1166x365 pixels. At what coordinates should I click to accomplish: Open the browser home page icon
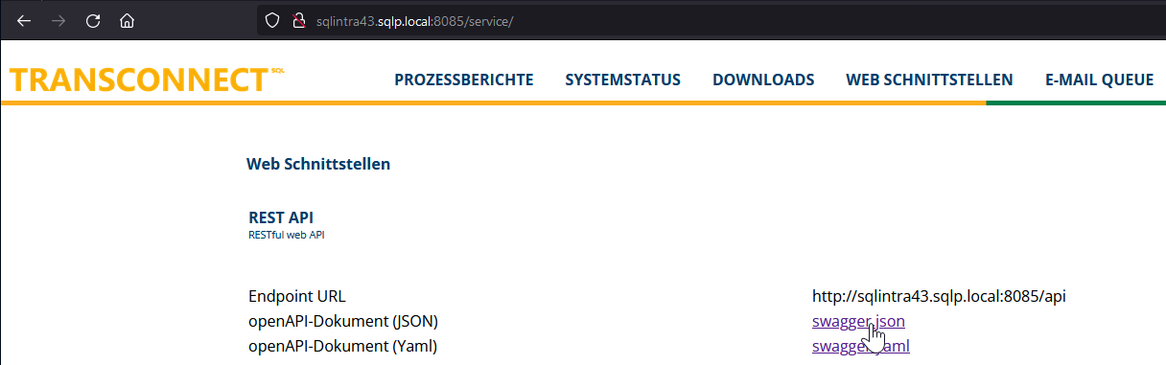pyautogui.click(x=127, y=20)
